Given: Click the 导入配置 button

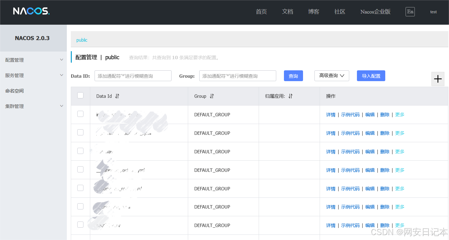Looking at the screenshot, I should pyautogui.click(x=371, y=76).
